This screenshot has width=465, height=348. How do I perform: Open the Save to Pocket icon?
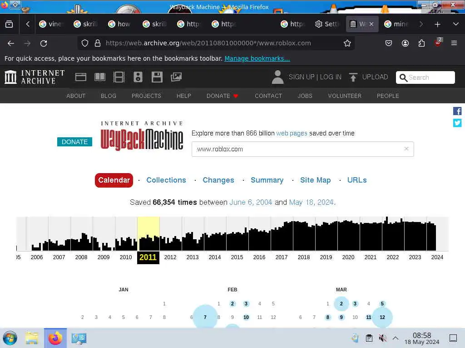tap(389, 43)
